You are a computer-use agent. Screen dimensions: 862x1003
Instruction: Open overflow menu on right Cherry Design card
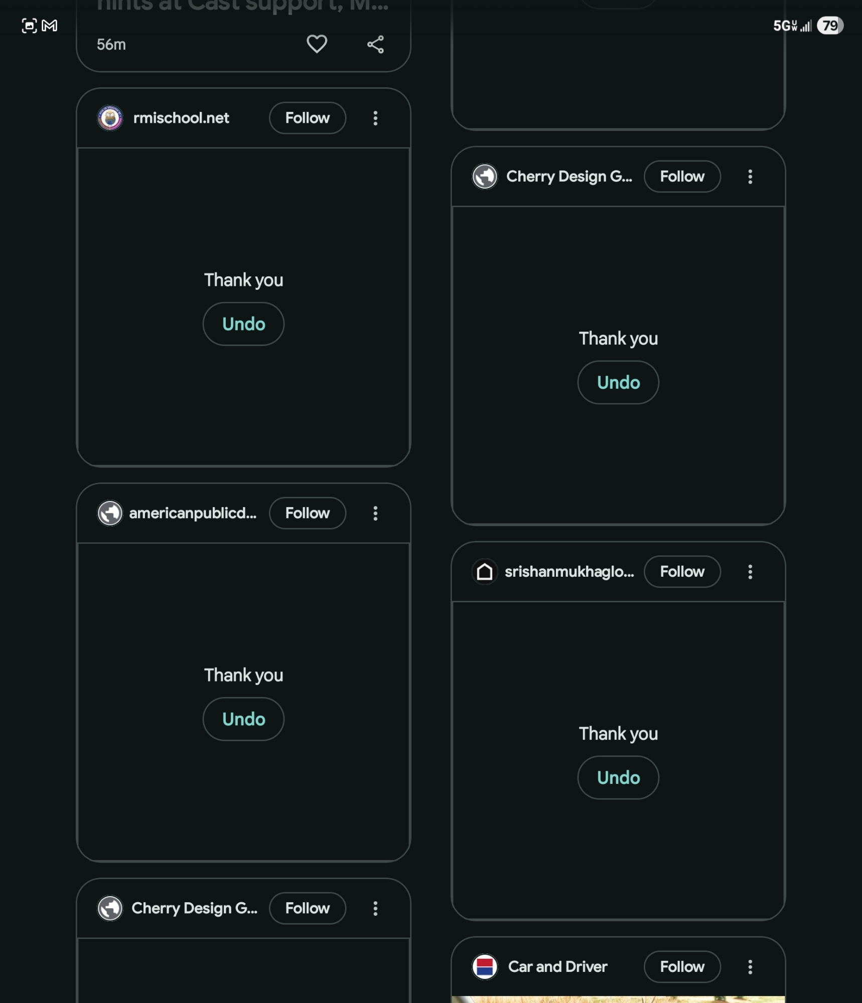(x=750, y=177)
